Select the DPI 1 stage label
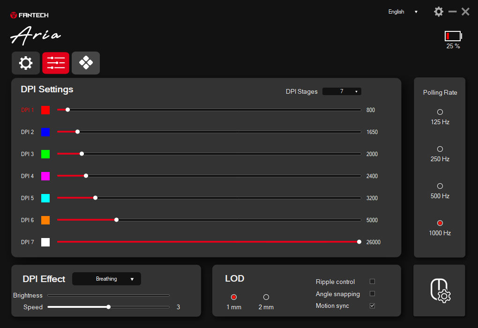 point(28,110)
